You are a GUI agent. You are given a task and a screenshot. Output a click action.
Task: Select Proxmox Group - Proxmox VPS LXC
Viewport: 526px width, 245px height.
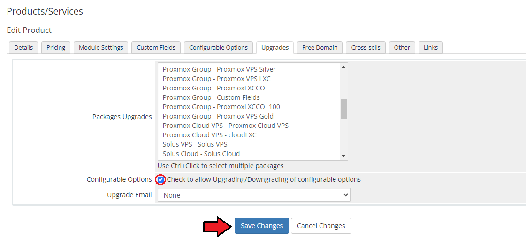click(x=249, y=79)
